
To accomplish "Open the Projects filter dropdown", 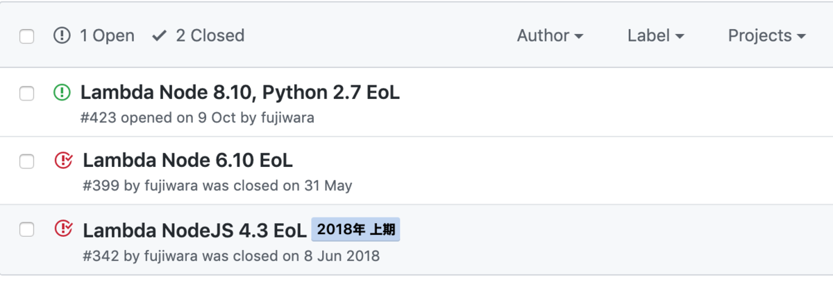I will click(767, 35).
